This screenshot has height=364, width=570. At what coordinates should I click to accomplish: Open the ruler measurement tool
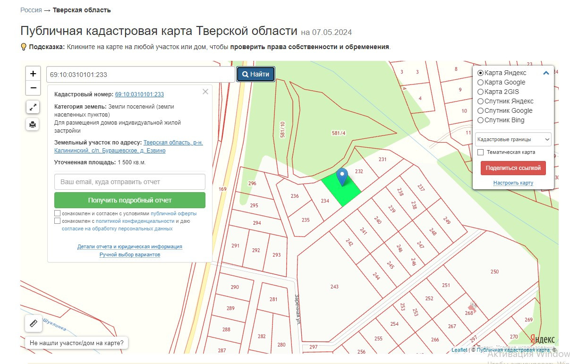point(33,324)
